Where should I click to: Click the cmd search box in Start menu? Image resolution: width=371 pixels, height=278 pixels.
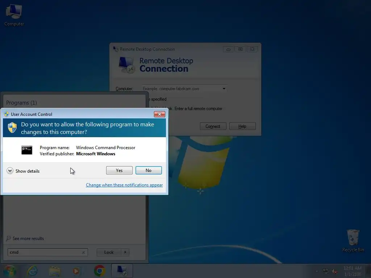click(47, 252)
